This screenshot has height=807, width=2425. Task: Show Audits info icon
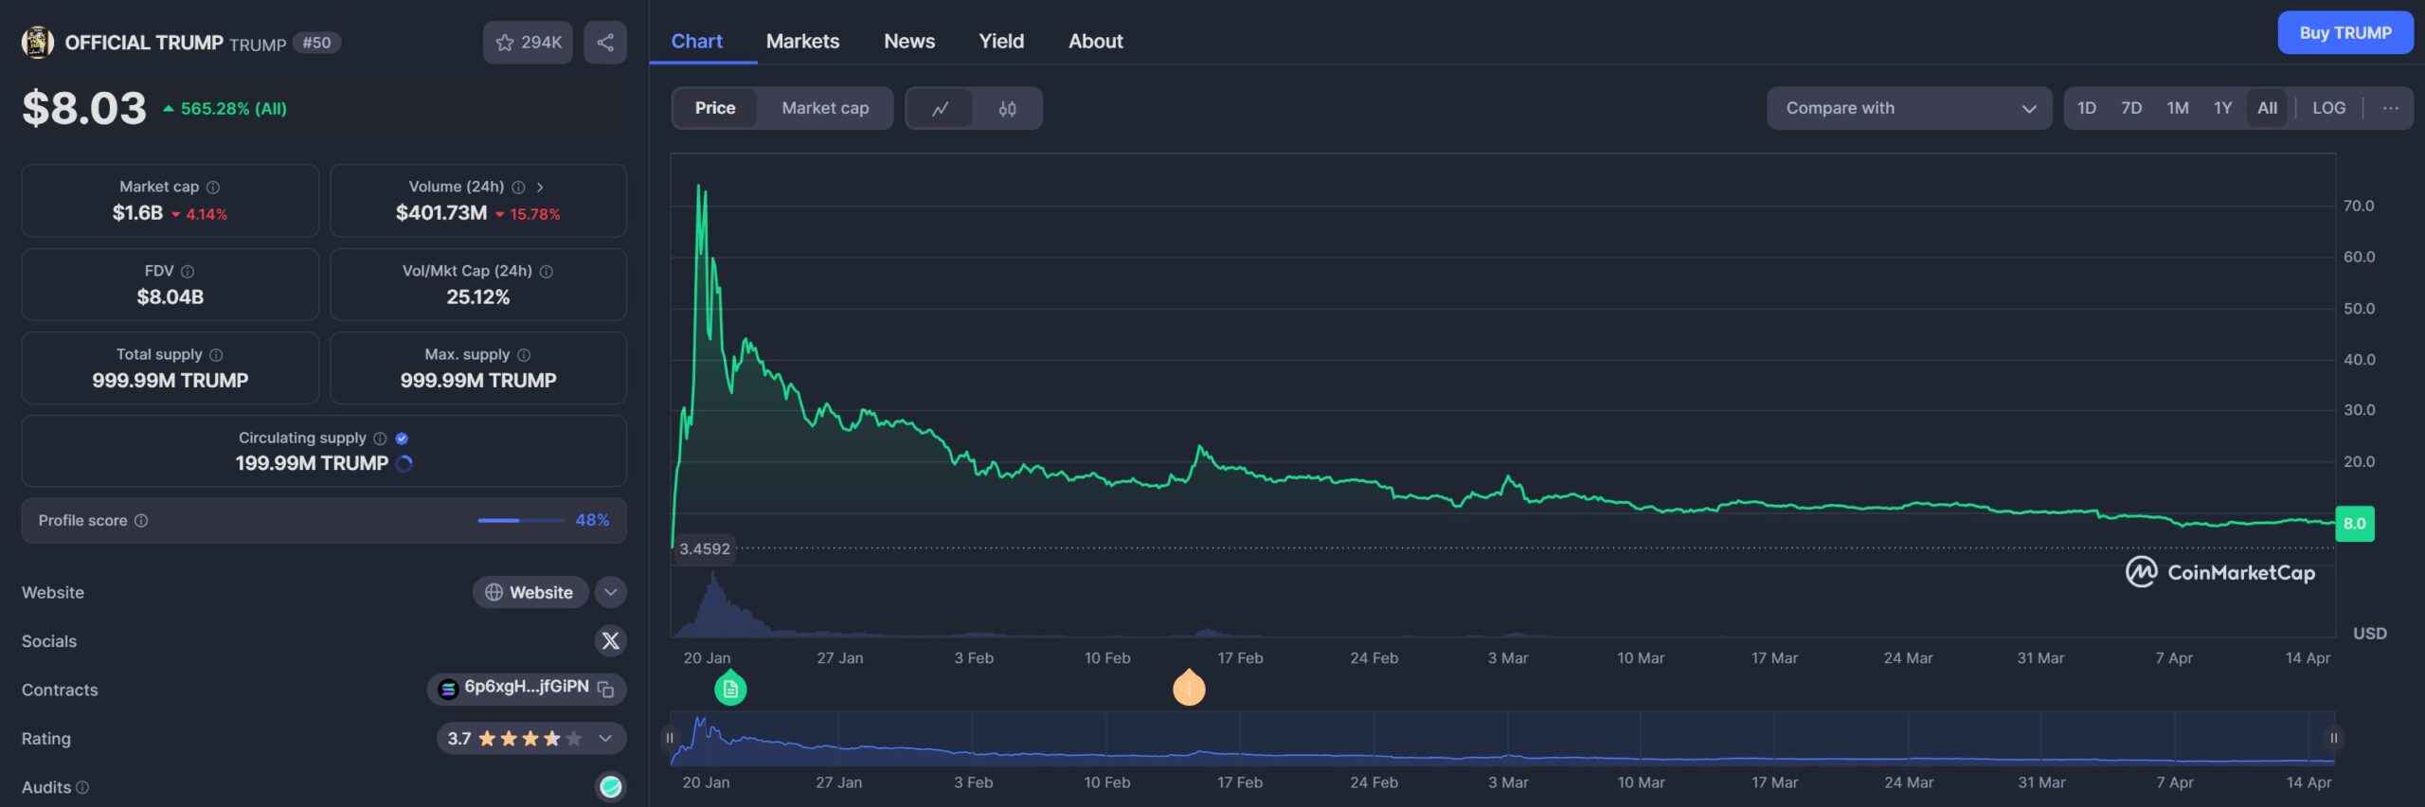82,787
